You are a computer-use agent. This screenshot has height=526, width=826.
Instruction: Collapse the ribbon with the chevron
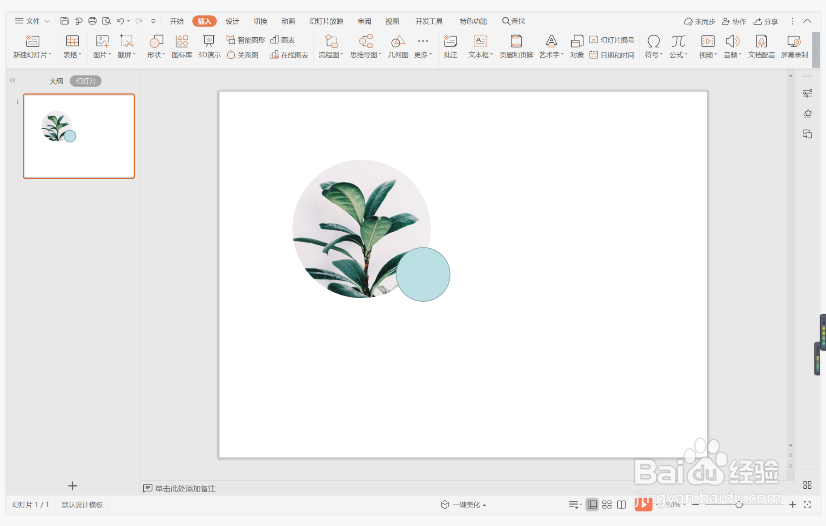point(807,21)
